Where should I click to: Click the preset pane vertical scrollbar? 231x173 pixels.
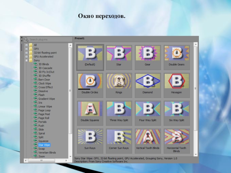(x=196, y=86)
